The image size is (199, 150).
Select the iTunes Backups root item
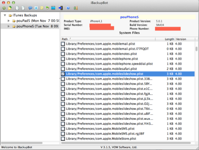[25, 15]
